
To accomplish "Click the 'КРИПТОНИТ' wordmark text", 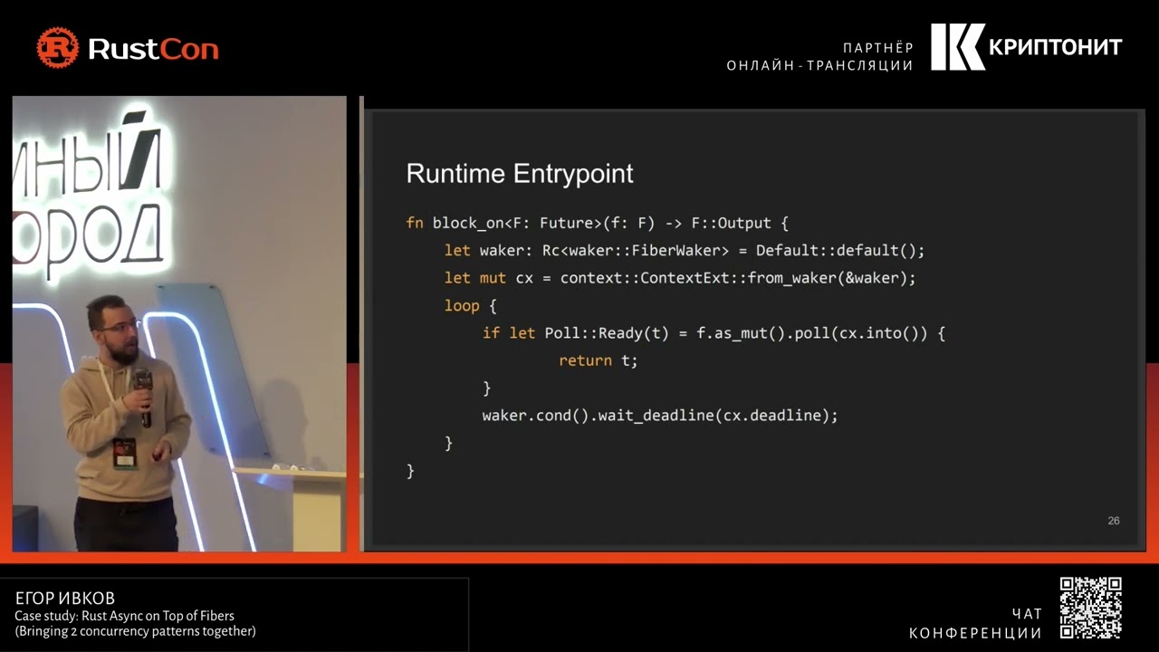I will click(x=1056, y=47).
